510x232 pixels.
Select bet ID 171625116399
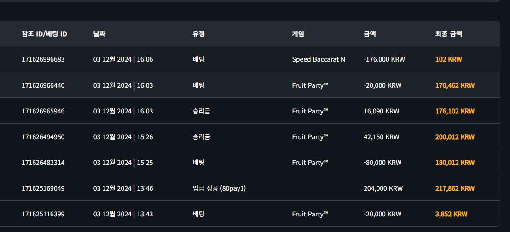(43, 214)
